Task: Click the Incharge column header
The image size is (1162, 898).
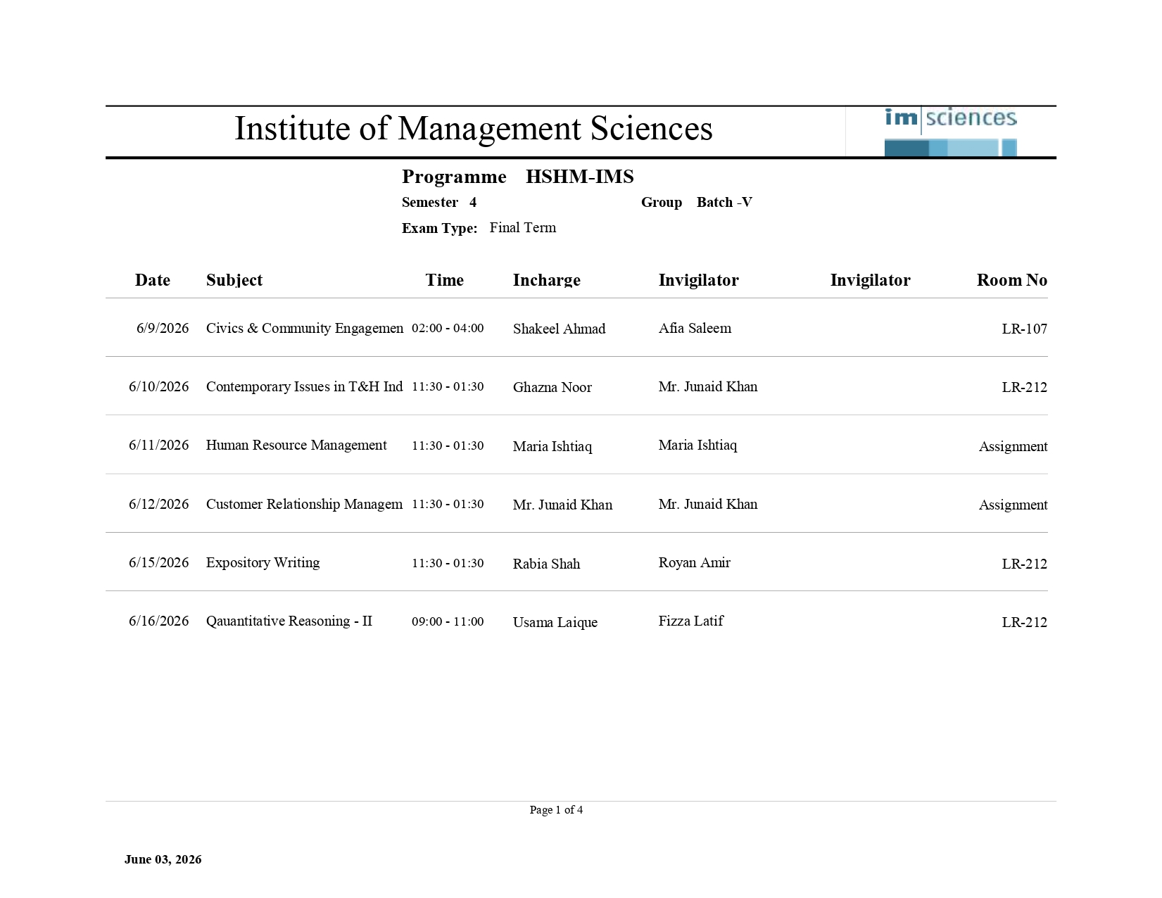Action: click(546, 280)
